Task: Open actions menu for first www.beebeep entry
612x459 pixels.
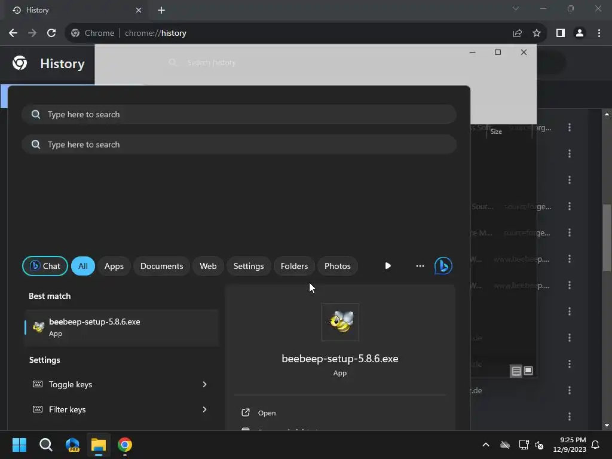Action: point(570,259)
